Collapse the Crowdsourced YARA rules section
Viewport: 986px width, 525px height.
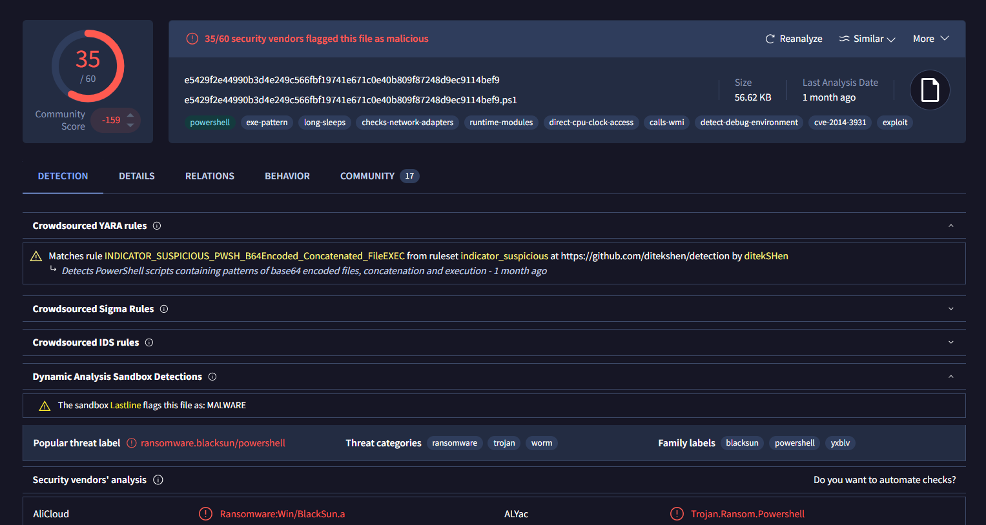(x=950, y=226)
